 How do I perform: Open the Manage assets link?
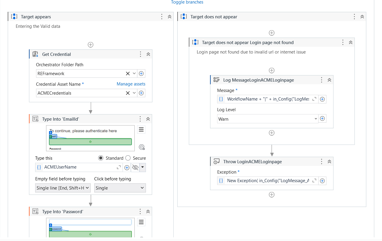tap(131, 84)
